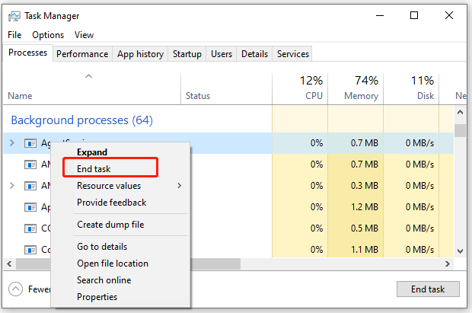472x313 pixels.
Task: Click horizontal scrollbar right arrow
Action: tap(448, 264)
